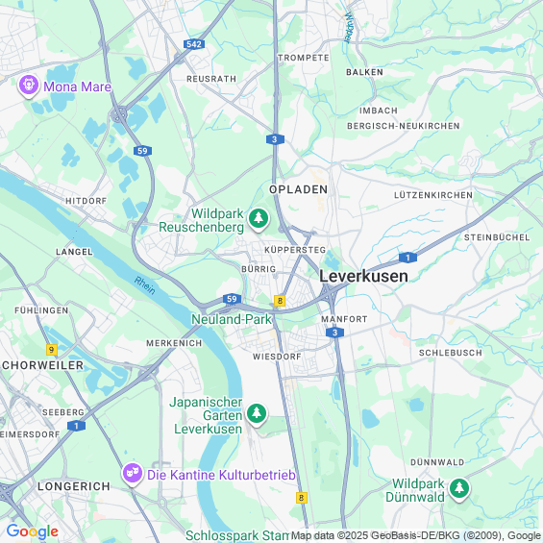Image resolution: width=543 pixels, height=543 pixels.
Task: Open the Japanischer Garten Leverkusen park pin
Action: point(257,414)
